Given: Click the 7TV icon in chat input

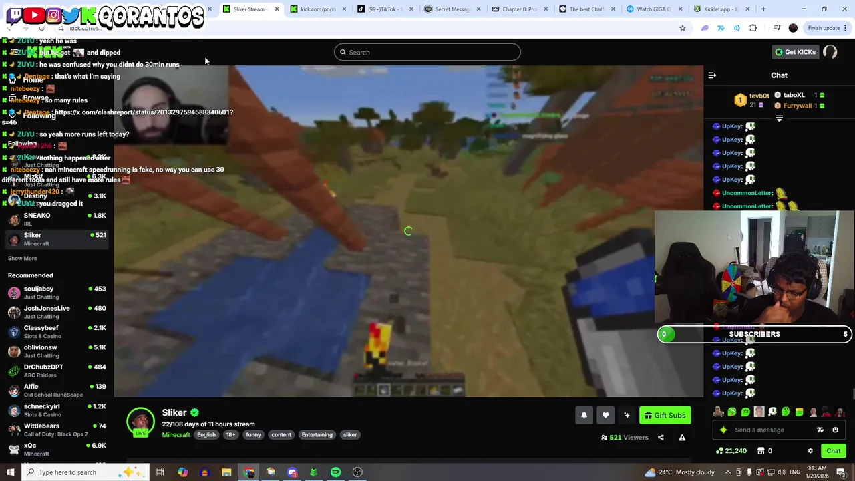Looking at the screenshot, I should 820,430.
